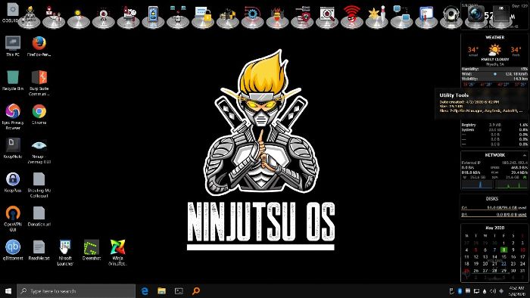Select highlighted day 8 in calendar widget
This screenshot has width=530, height=298.
click(x=503, y=250)
